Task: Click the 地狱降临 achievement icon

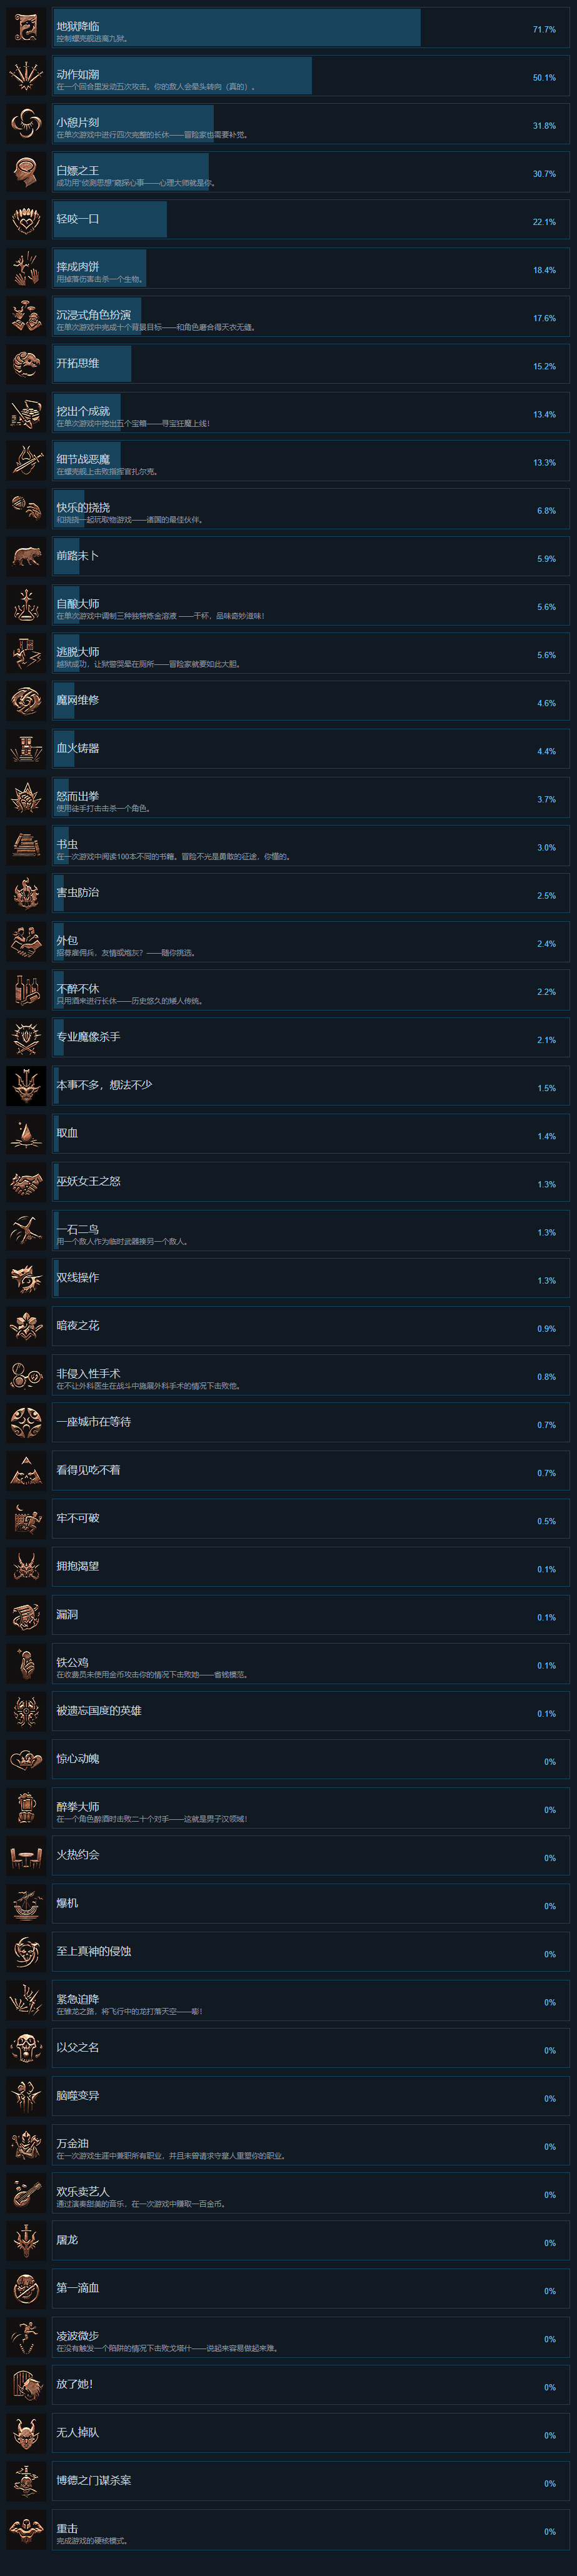Action: (x=26, y=27)
